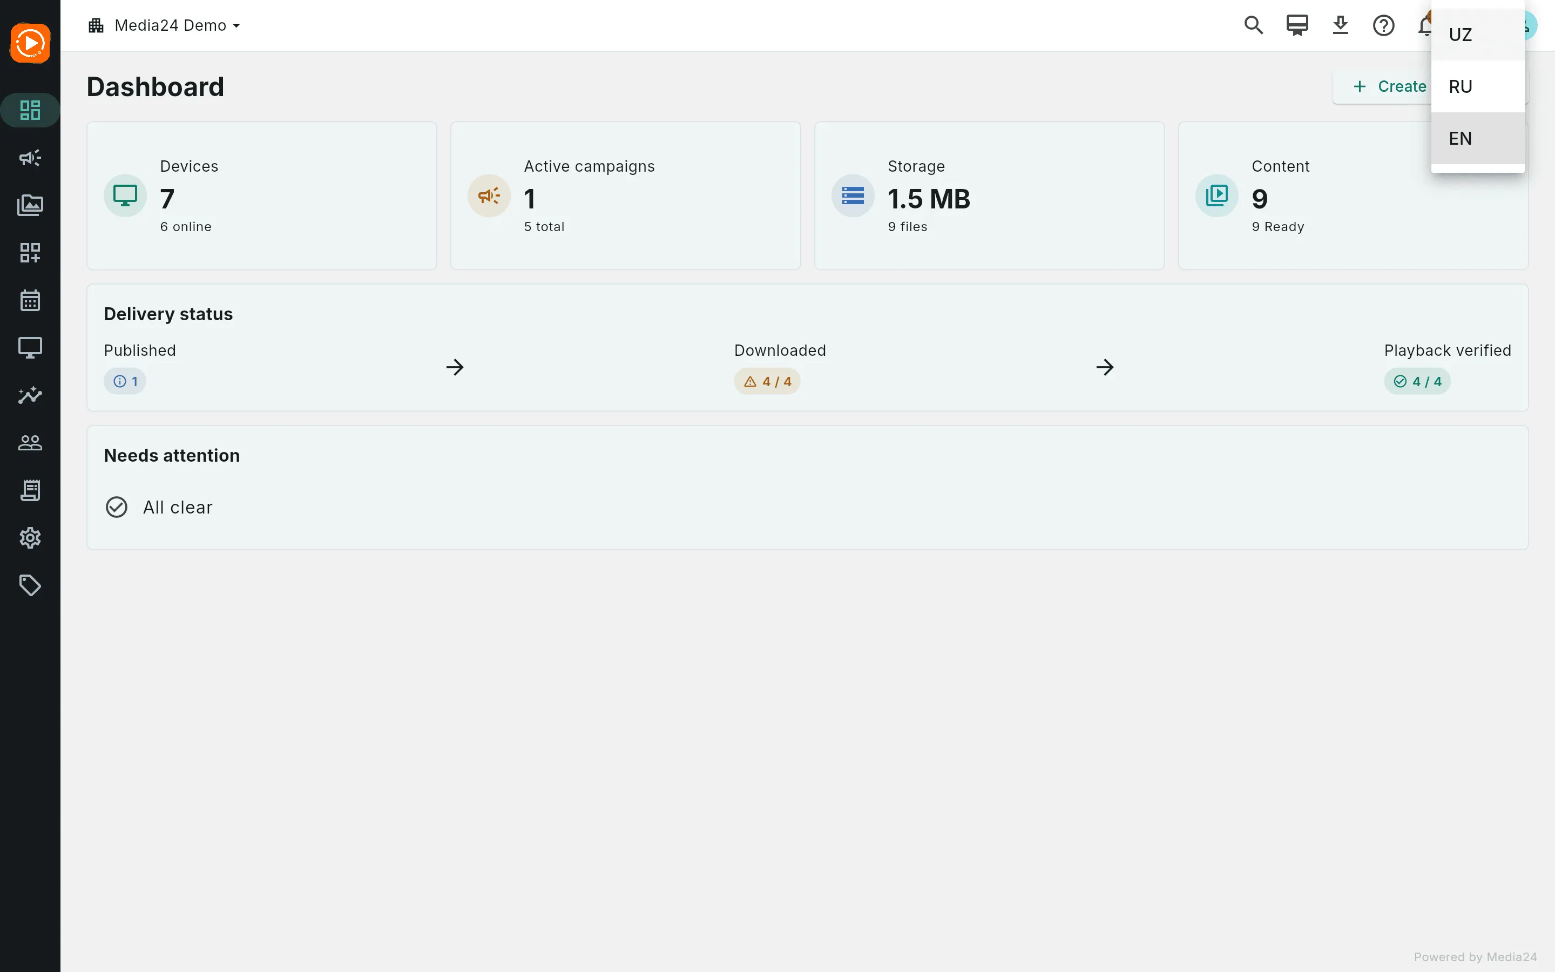Click the Content card media icon

pyautogui.click(x=1216, y=195)
